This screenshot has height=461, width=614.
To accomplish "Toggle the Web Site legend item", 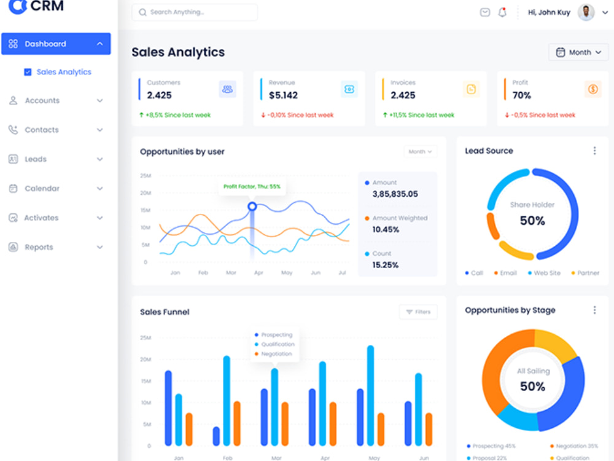I will click(544, 274).
